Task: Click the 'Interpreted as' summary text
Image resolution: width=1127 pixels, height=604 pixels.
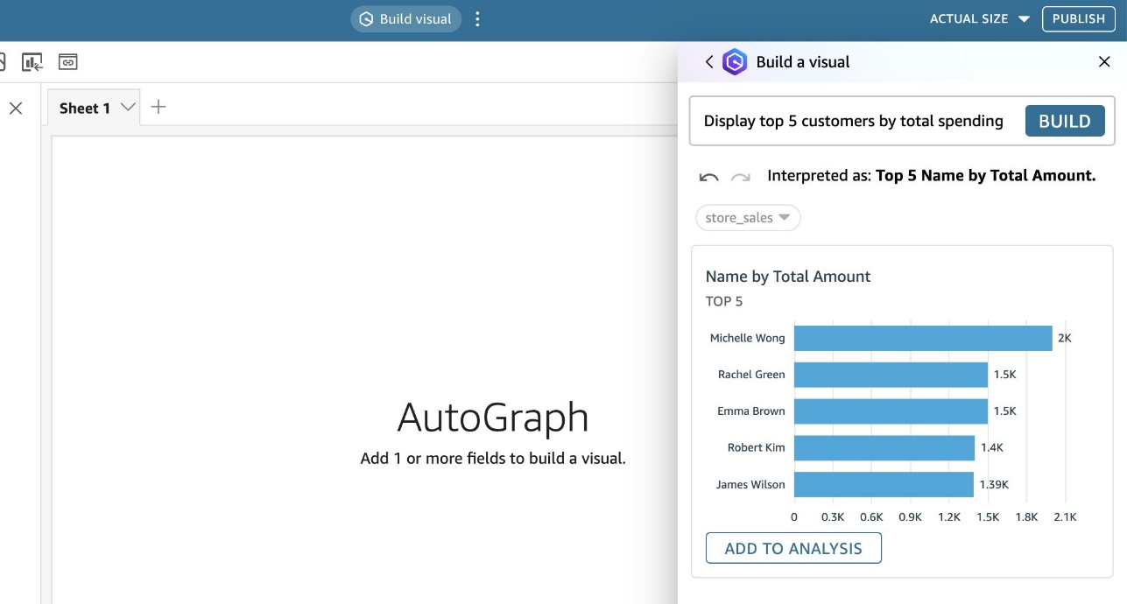Action: (932, 175)
